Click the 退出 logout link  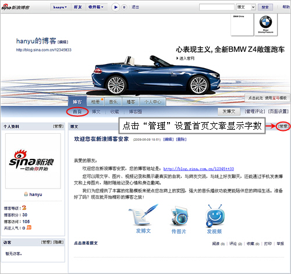136,7
